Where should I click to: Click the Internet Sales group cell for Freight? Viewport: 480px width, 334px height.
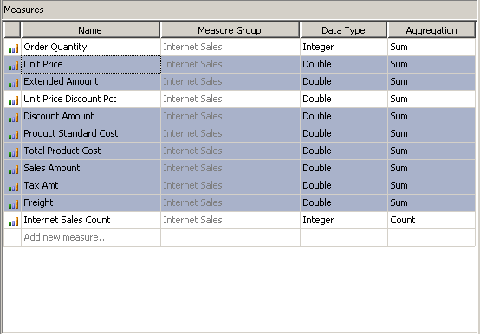click(x=230, y=202)
